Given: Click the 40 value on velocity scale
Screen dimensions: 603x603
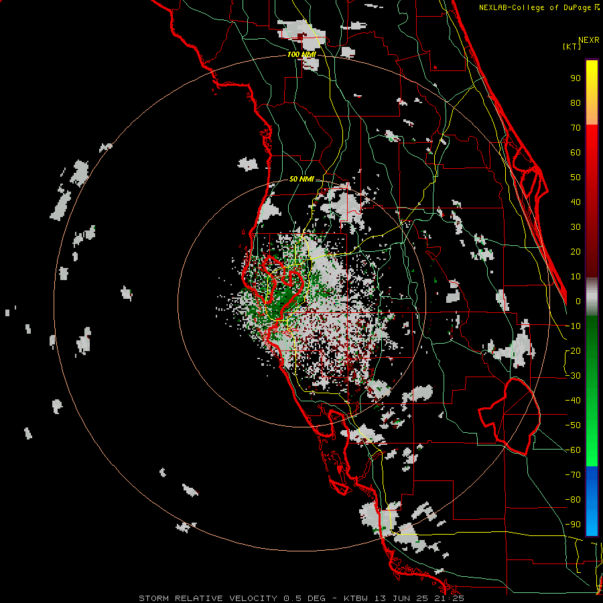Looking at the screenshot, I should pos(576,202).
